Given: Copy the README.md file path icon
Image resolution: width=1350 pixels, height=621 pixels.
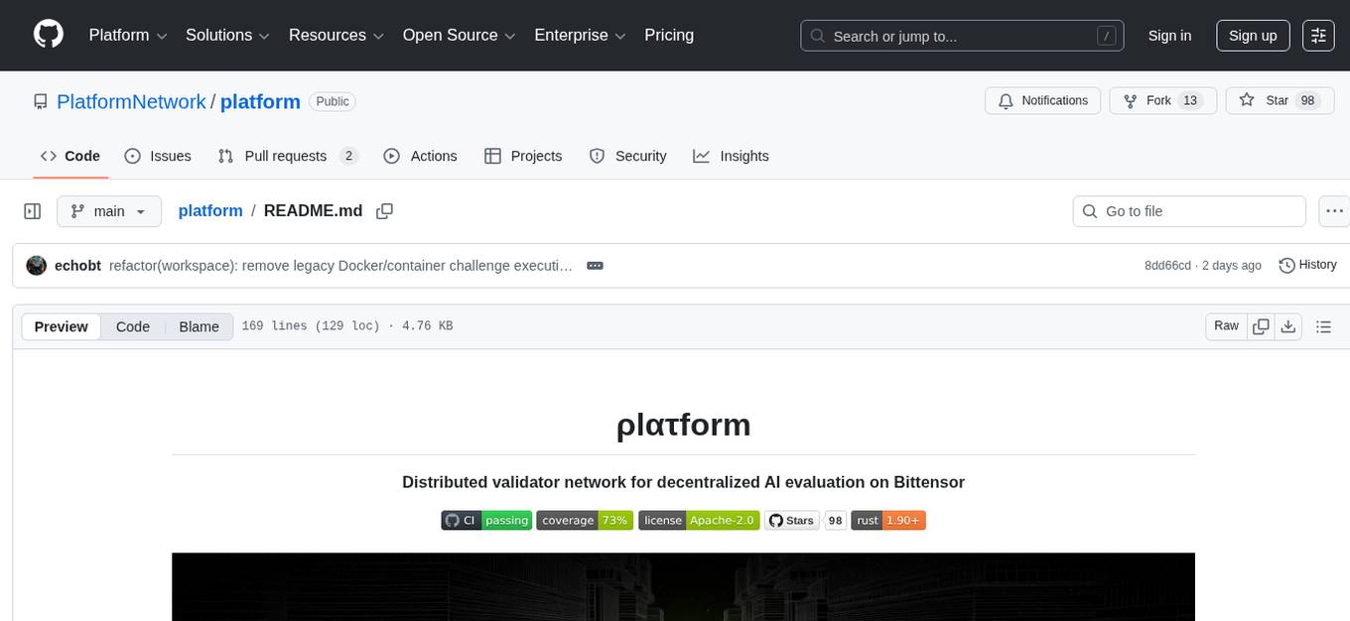Looking at the screenshot, I should tap(384, 210).
